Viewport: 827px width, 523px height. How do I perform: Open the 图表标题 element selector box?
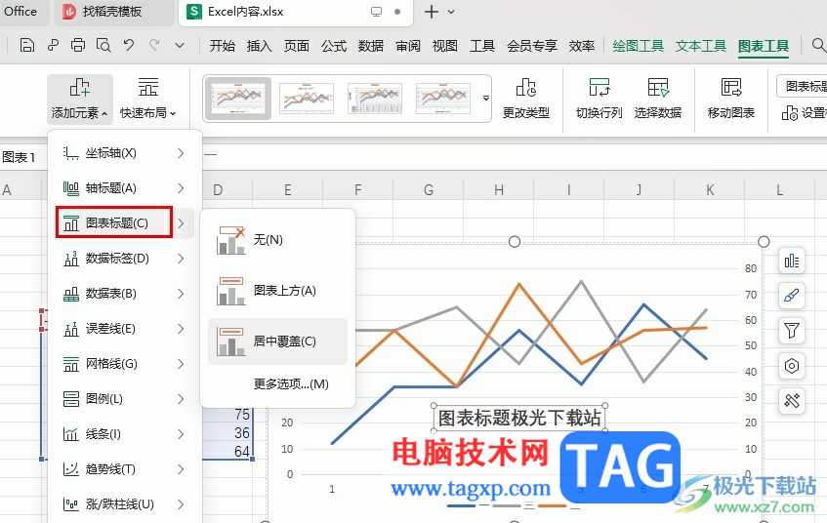803,86
